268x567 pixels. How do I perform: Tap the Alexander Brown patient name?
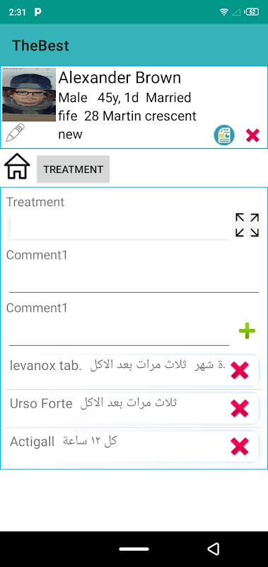120,78
